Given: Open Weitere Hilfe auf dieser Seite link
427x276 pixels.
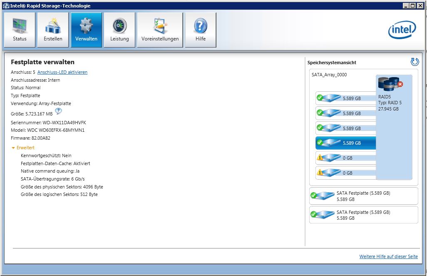Looking at the screenshot, I should point(388,256).
